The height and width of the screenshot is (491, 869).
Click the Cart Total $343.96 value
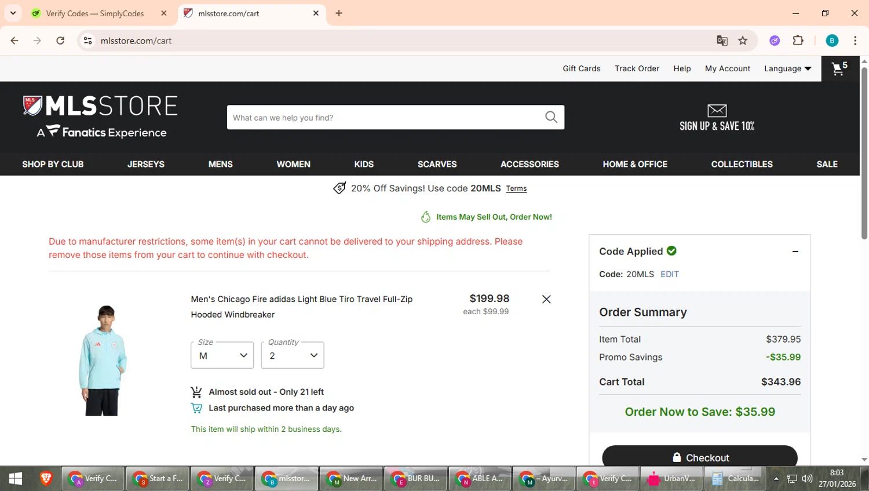(x=780, y=382)
